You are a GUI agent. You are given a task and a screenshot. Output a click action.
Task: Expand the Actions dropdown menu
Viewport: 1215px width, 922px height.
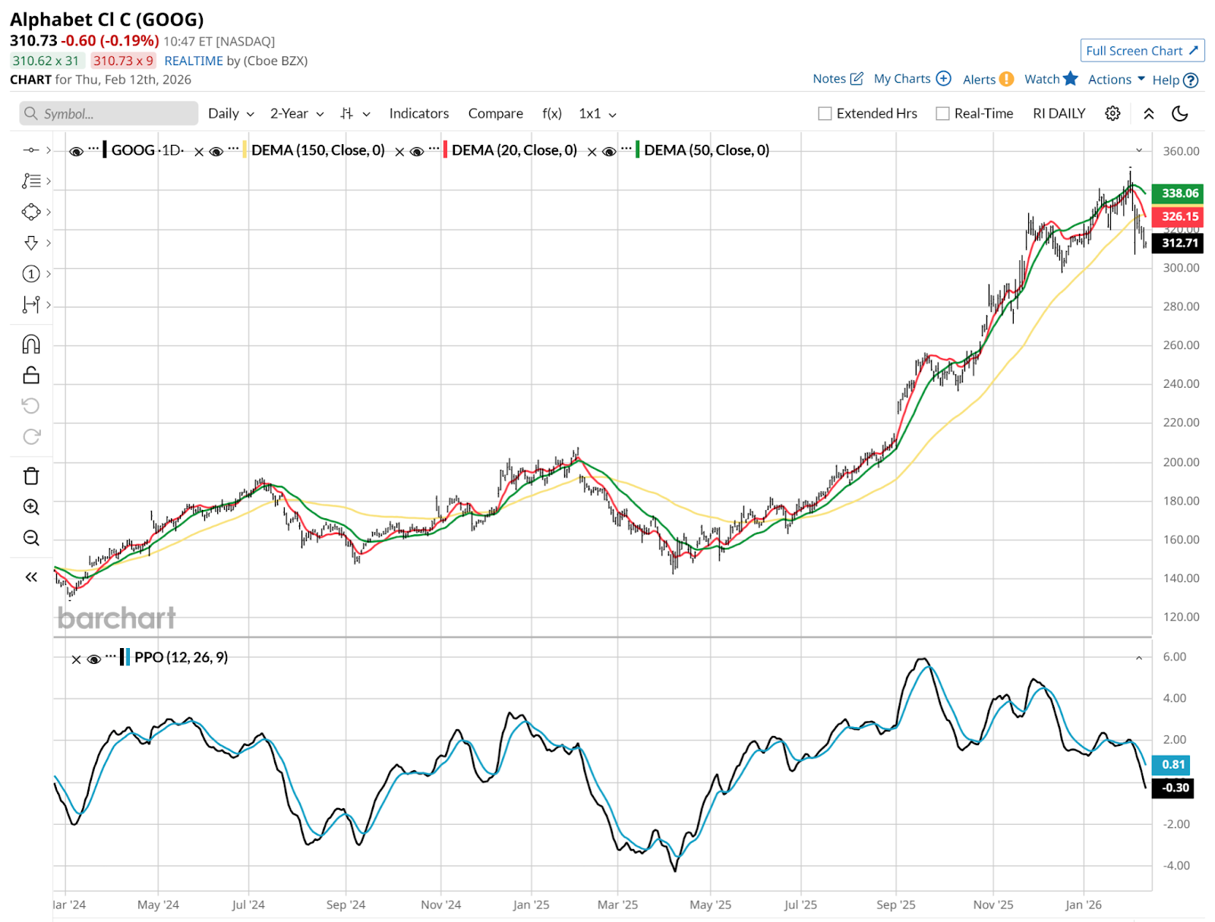[x=1116, y=79]
